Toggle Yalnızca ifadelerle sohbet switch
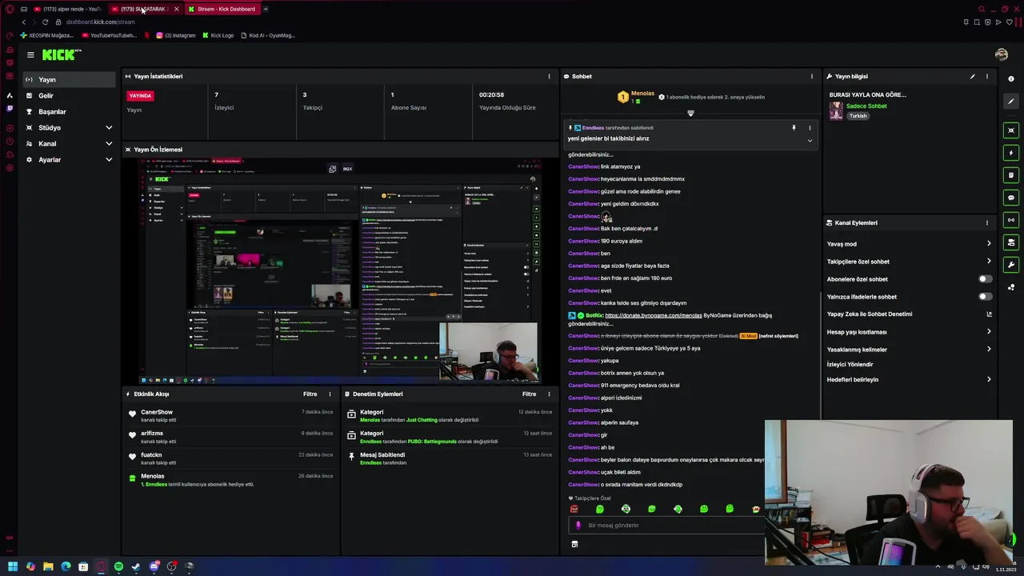The image size is (1024, 576). click(986, 297)
